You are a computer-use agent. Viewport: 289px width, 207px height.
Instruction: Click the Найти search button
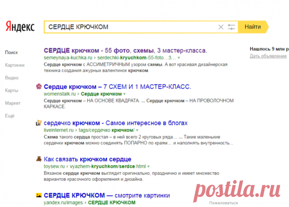pyautogui.click(x=253, y=27)
